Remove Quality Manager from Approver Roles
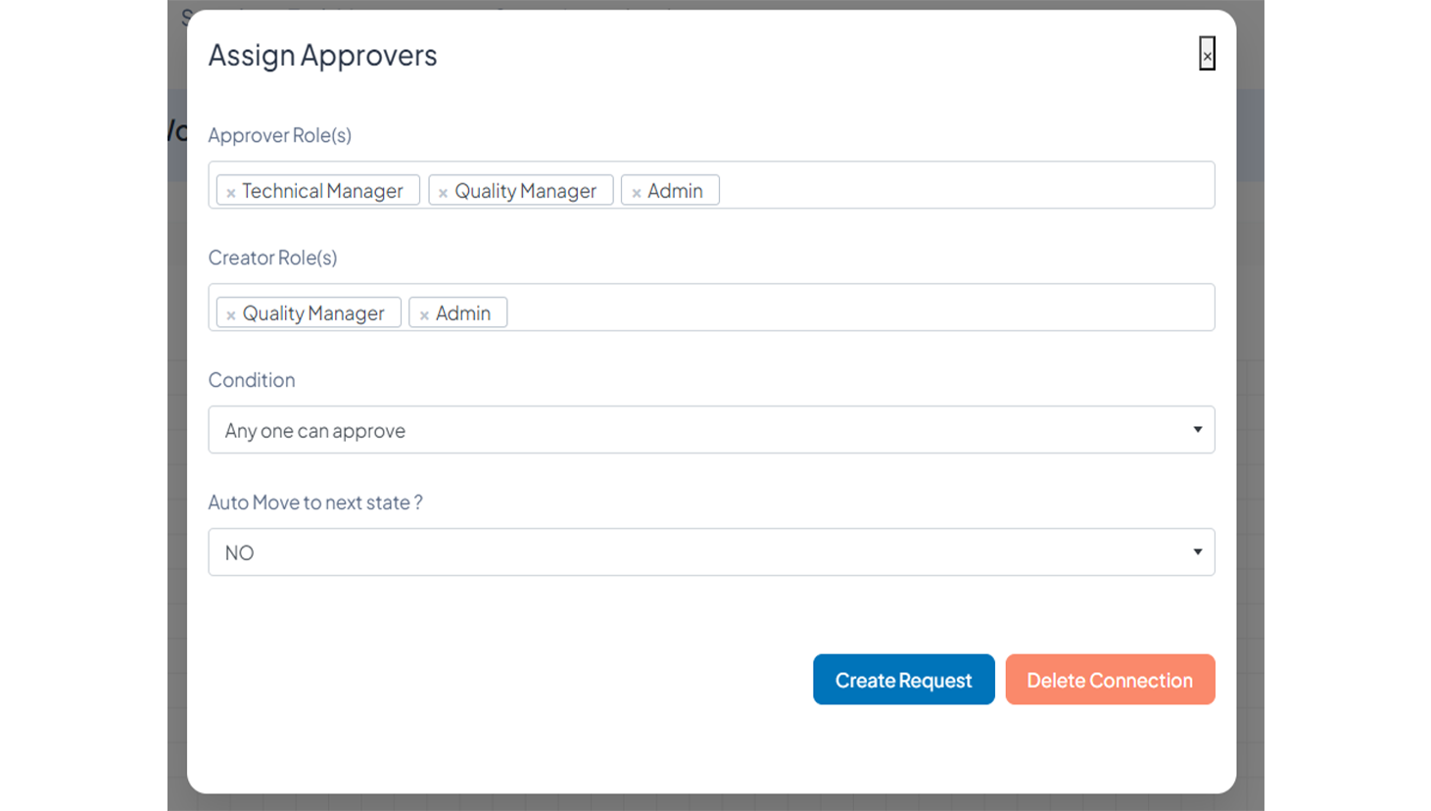The width and height of the screenshot is (1431, 811). 443,193
